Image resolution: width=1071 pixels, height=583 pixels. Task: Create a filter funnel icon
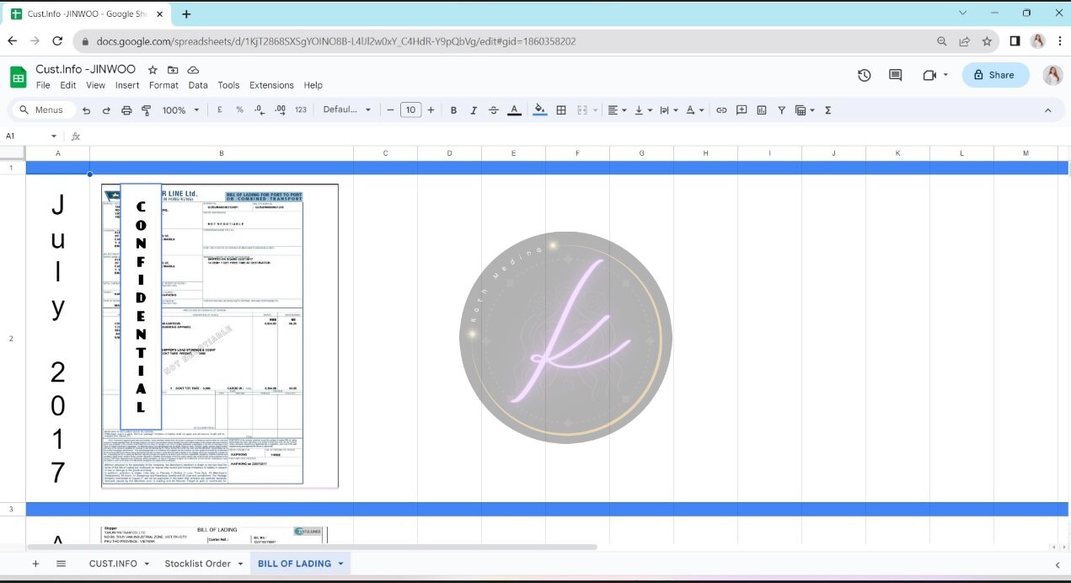point(782,110)
